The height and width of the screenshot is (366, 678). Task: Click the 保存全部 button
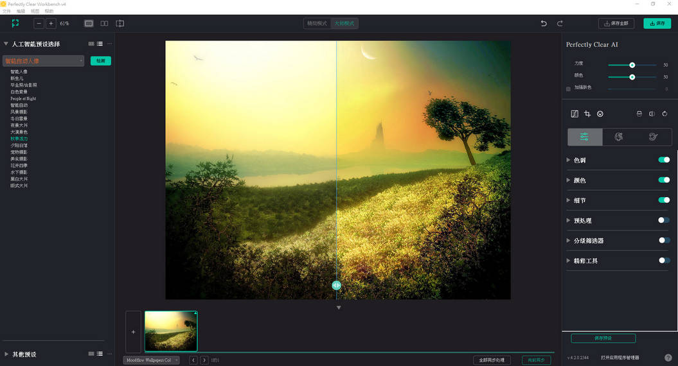tap(616, 24)
